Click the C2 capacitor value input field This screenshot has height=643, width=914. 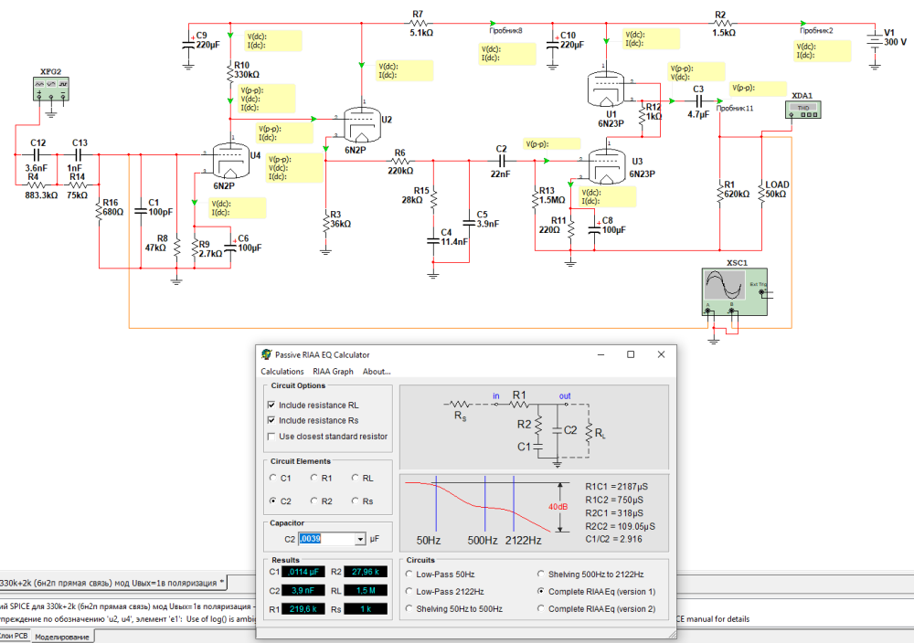tap(325, 540)
